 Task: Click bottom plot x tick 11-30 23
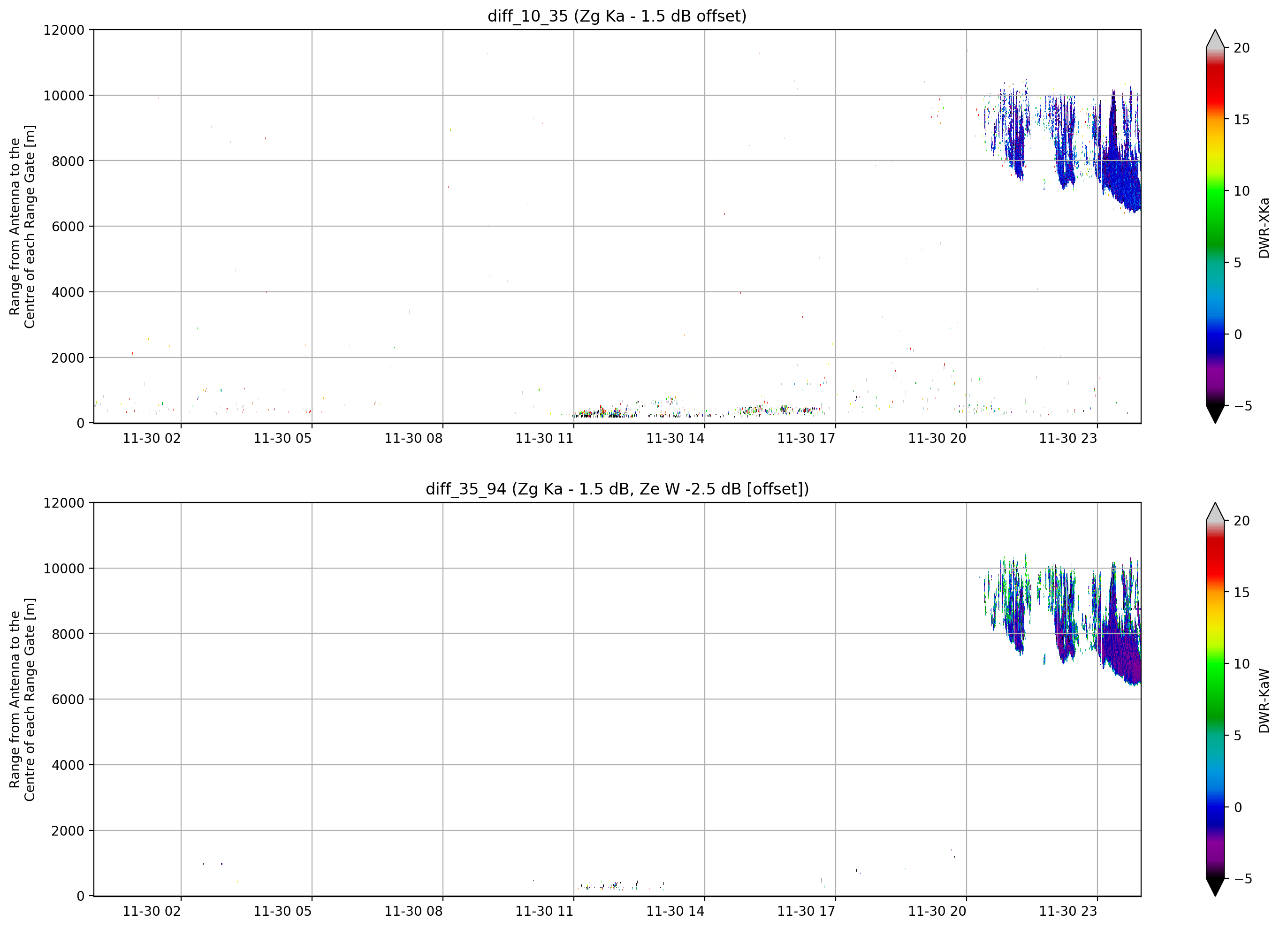point(1068,912)
